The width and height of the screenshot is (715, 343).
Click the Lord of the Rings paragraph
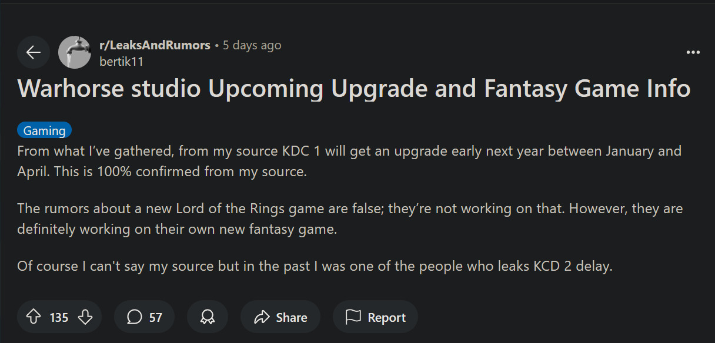pos(349,218)
